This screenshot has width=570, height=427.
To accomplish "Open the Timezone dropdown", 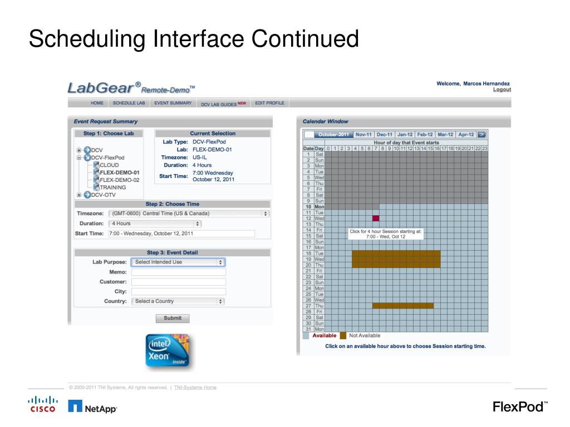I will [189, 213].
